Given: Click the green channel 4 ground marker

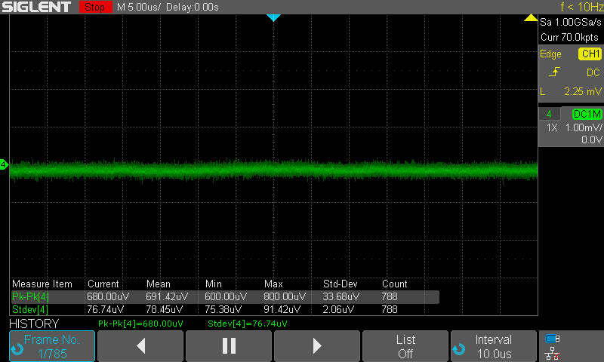Looking at the screenshot, I should (x=4, y=164).
